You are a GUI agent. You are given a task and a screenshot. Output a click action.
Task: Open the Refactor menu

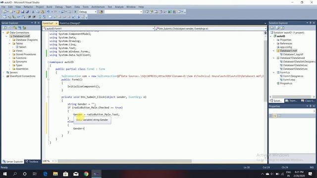[x=28, y=7]
